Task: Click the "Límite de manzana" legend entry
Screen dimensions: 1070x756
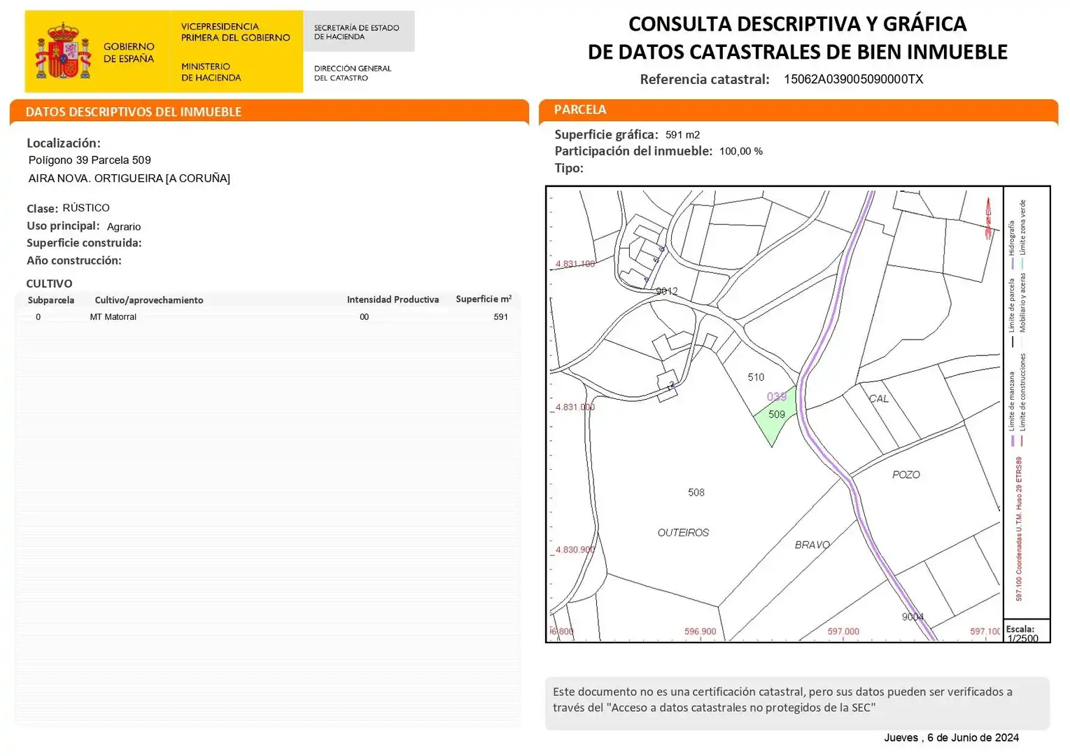Action: pos(1012,409)
